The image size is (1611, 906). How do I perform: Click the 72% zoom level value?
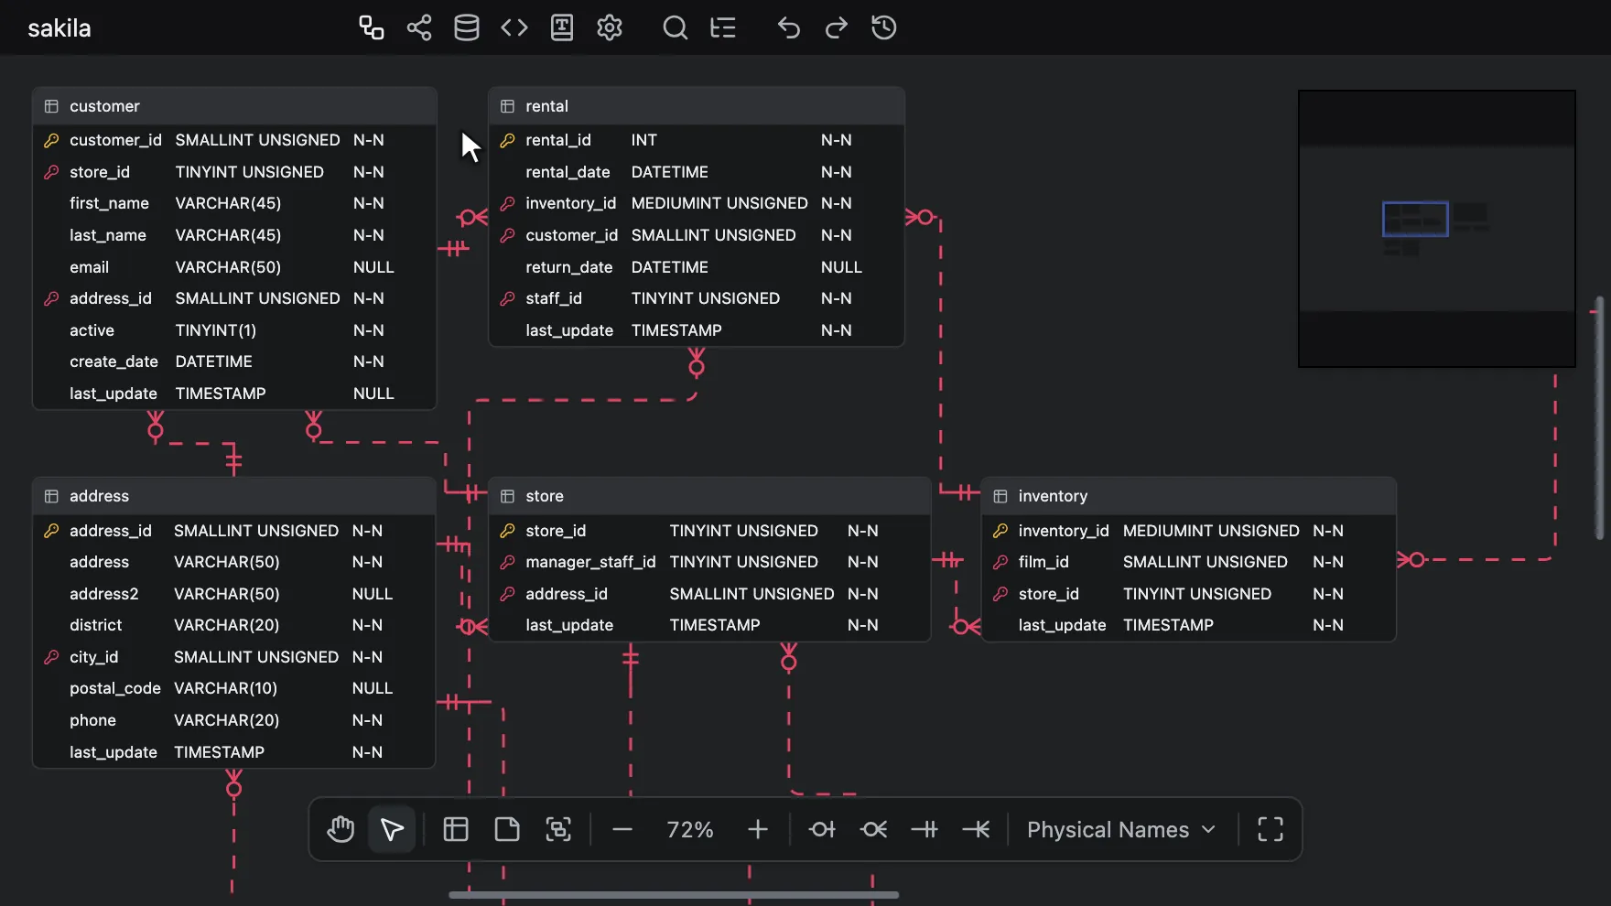pos(690,829)
